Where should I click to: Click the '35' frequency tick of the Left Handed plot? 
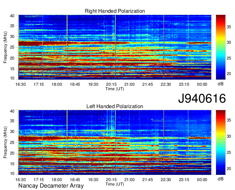pyautogui.click(x=12, y=121)
